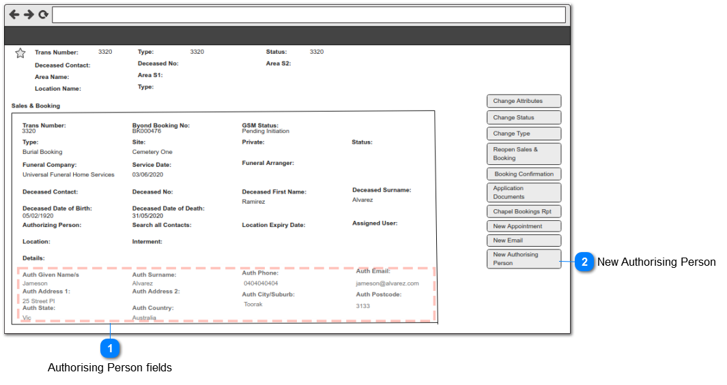727x385 pixels.
Task: Click the Funeral Arranger label
Action: [x=268, y=163]
